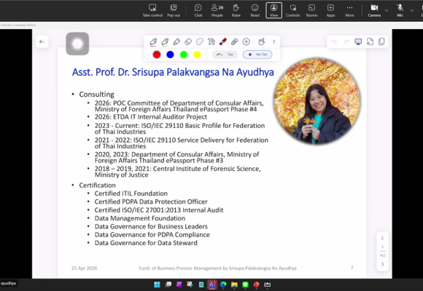
Task: Click the Take control button
Action: point(152,10)
